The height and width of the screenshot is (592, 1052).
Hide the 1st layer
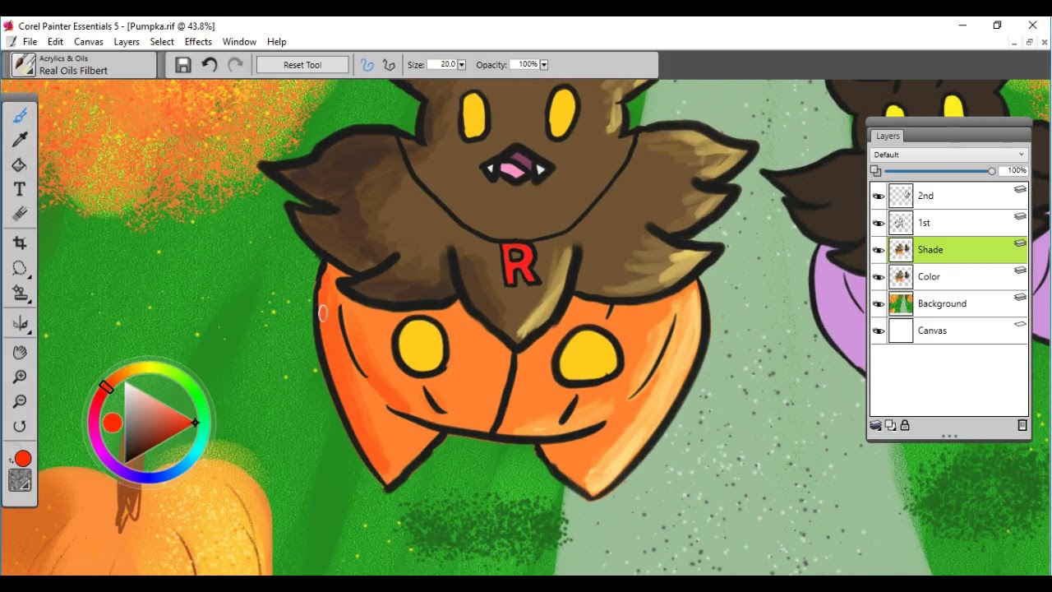(879, 223)
